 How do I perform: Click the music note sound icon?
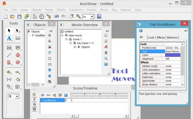pyautogui.click(x=106, y=47)
